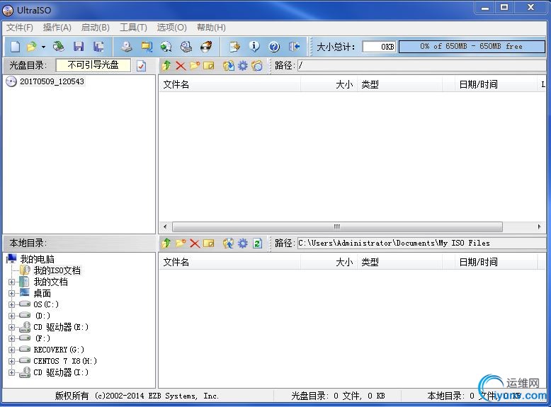Screen dimensions: 551x407
Task: Open the recent files dropdown arrow
Action: click(x=43, y=47)
